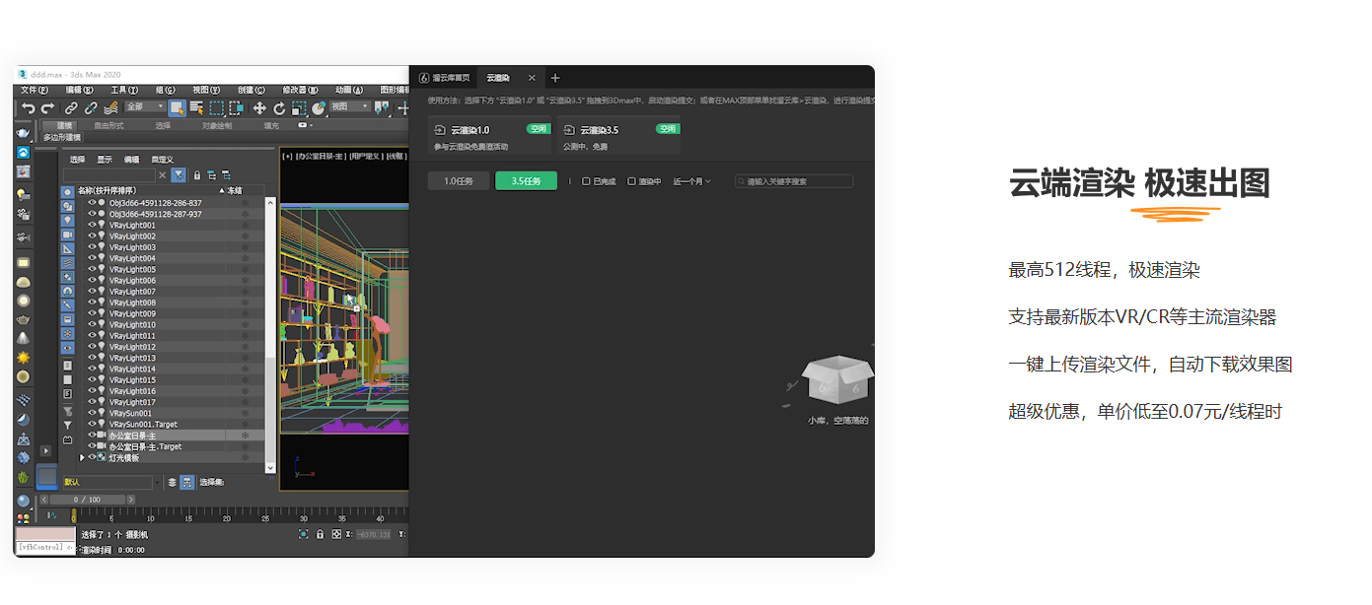The image size is (1372, 605).
Task: Click the layers stack icon below explorer
Action: (172, 483)
